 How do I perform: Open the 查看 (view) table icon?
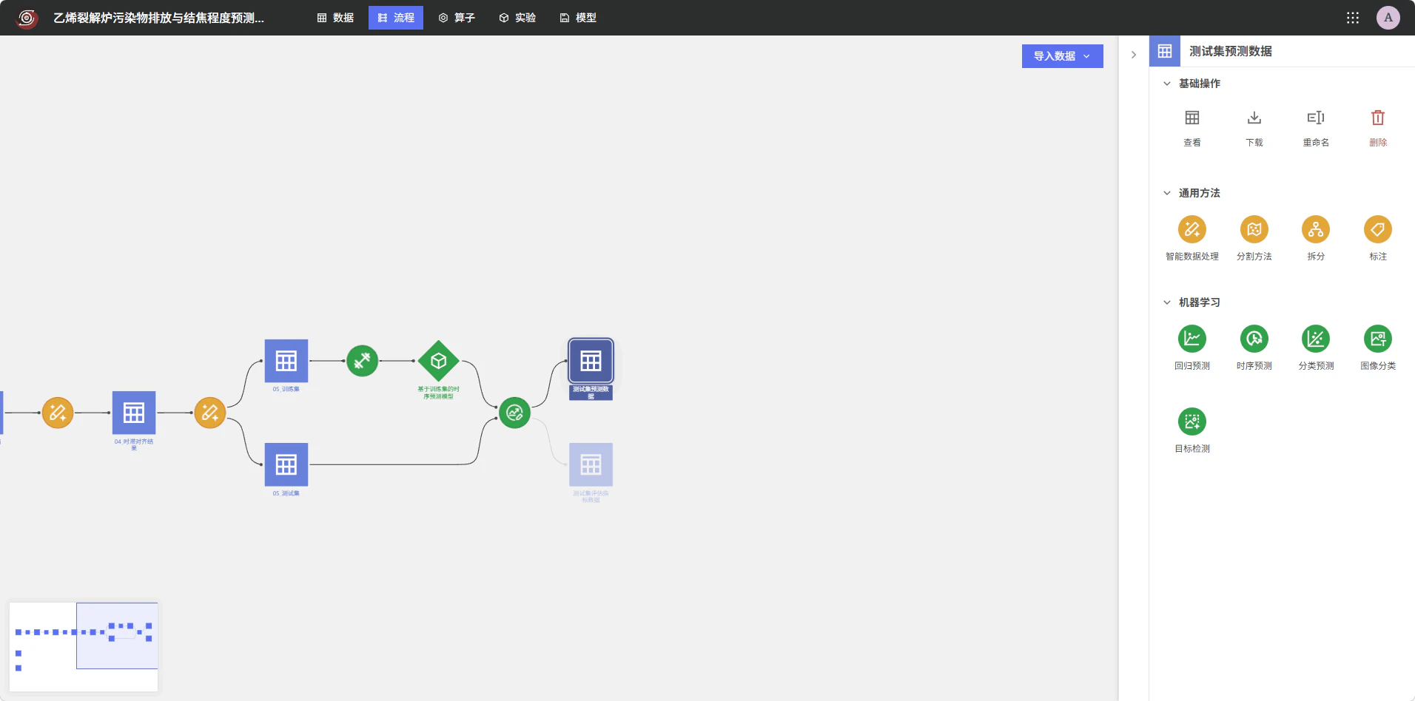(1192, 118)
